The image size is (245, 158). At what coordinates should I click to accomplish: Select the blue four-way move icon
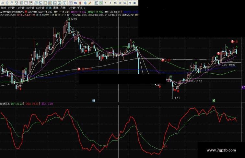pyautogui.click(x=85, y=3)
